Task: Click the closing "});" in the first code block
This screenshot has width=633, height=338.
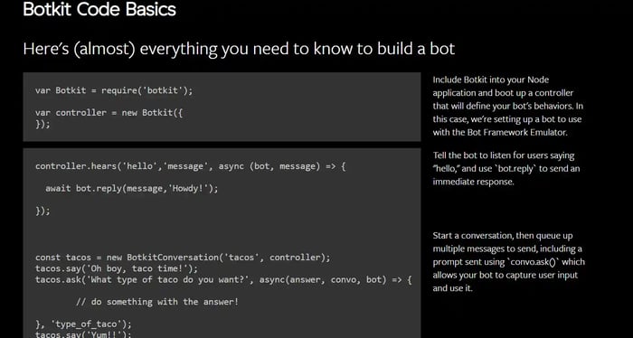Action: point(43,124)
